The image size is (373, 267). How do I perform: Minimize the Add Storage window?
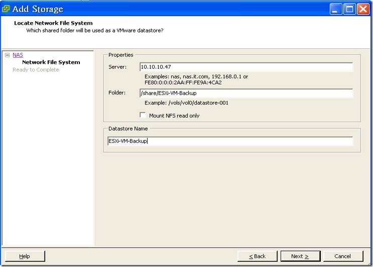pos(336,9)
